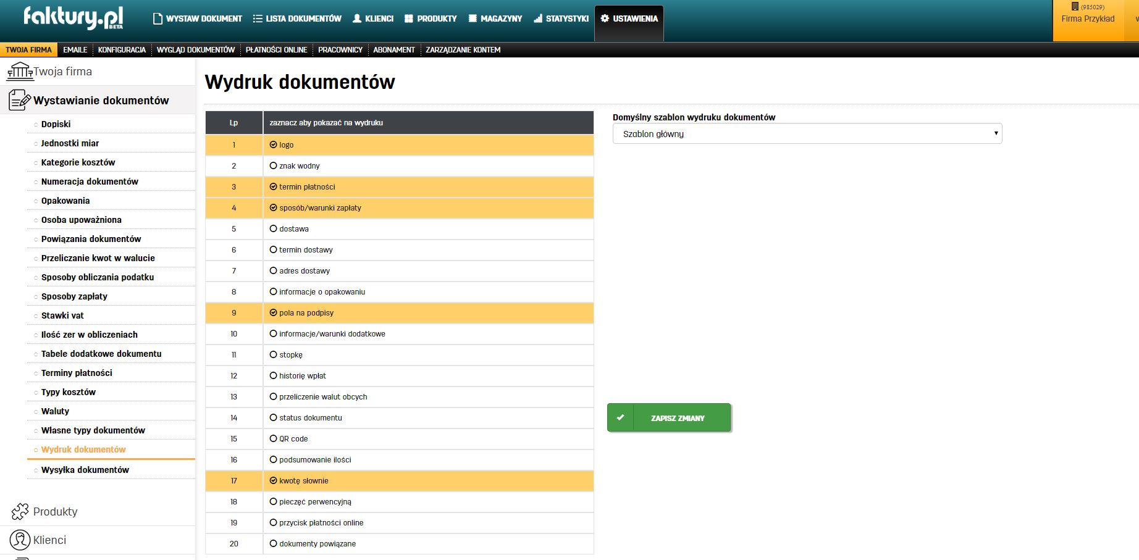Click the Wystaw dokument page icon
Viewport: 1139px width, 560px height.
pyautogui.click(x=158, y=19)
